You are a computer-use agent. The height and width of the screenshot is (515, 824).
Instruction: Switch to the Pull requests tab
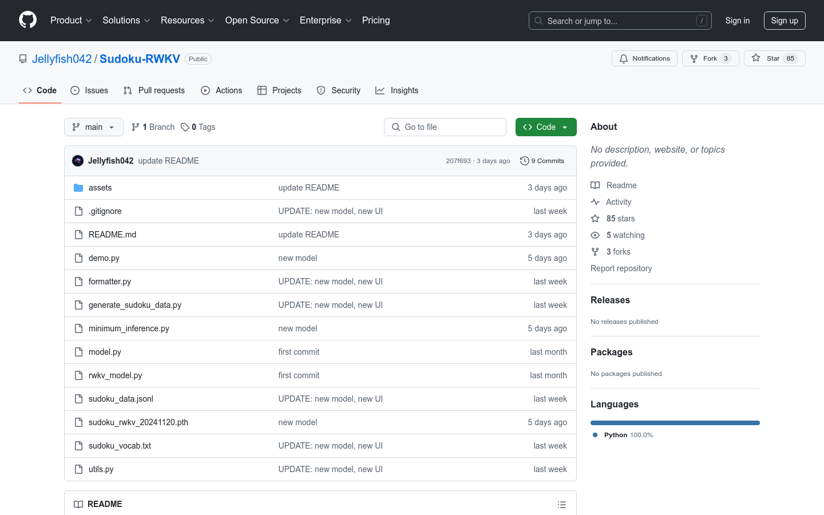154,90
